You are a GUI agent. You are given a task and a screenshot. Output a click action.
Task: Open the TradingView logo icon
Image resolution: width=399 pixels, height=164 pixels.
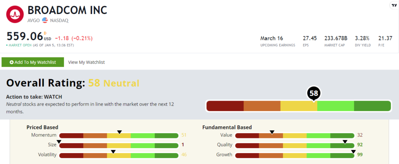[394, 5]
